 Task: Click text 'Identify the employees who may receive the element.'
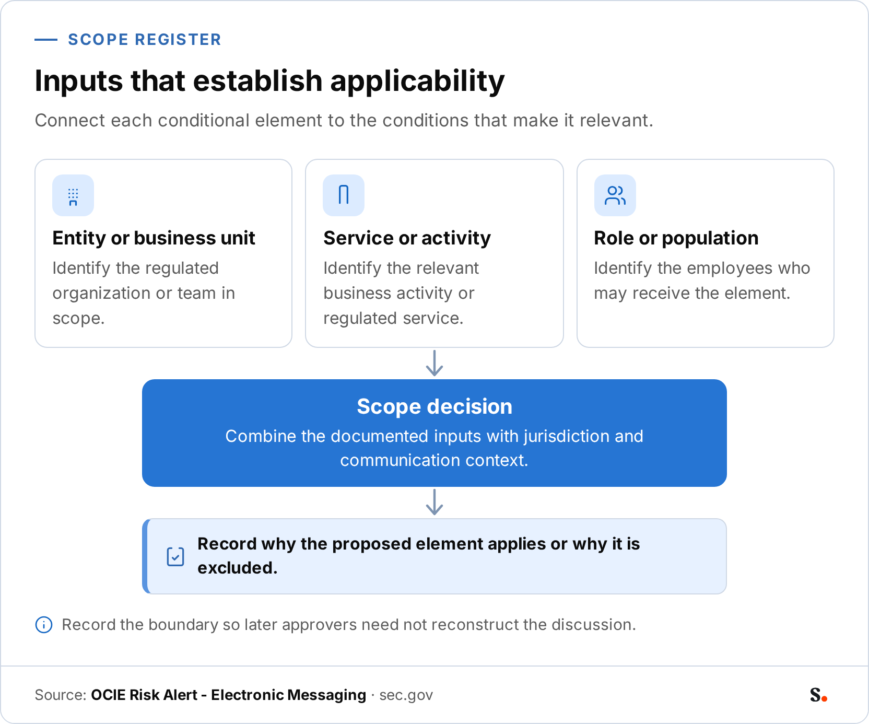pos(702,281)
